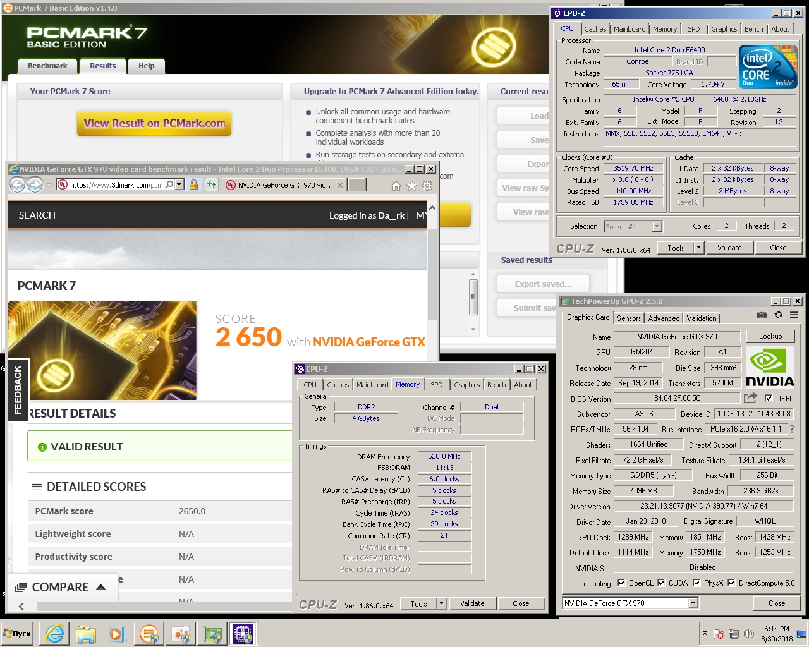Show hidden system tray icons chevron
The height and width of the screenshot is (647, 809).
(705, 632)
